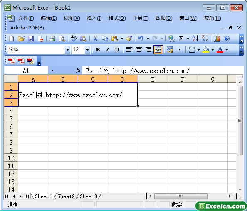Viewport: 247px width, 211px height.
Task: Launch the Chart Wizard
Action: (x=217, y=39)
